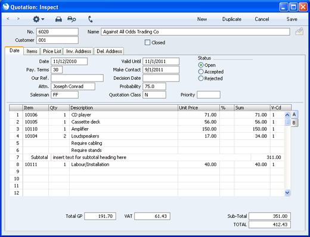310x237 pixels.
Task: Click the VAT field showing 61.43
Action: (x=152, y=216)
